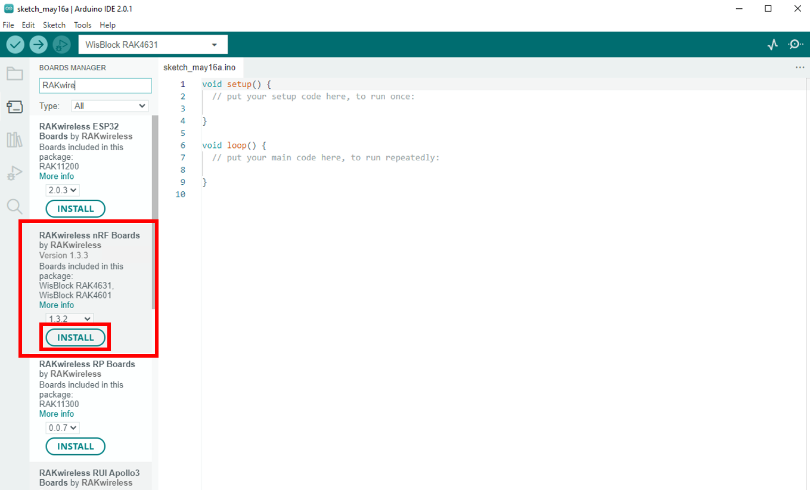The image size is (810, 490).
Task: Click the Boards Manager list scrollbar
Action: [x=155, y=212]
